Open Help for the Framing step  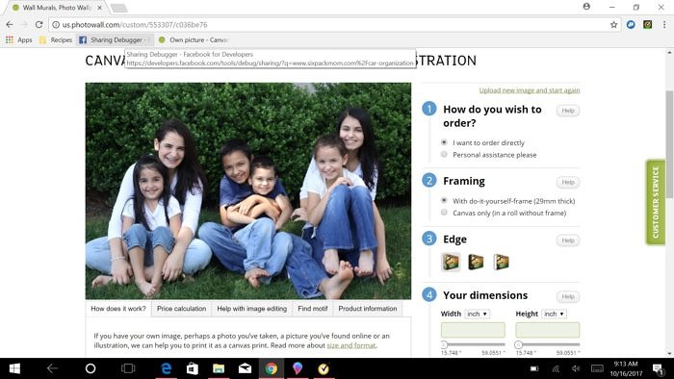click(568, 182)
